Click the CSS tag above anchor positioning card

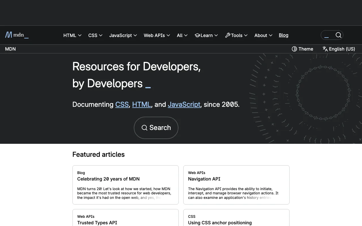pos(192,216)
